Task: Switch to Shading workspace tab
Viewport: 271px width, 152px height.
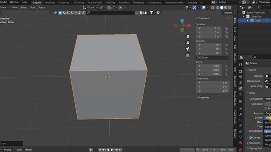Action: tap(110, 3)
